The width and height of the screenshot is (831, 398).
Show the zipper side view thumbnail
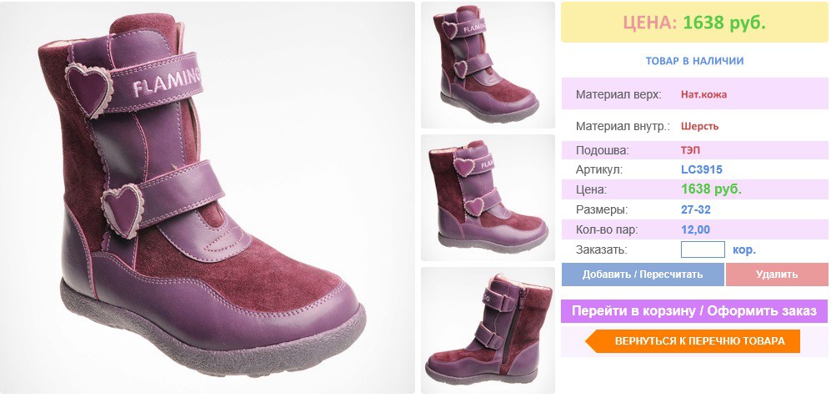coord(488,330)
